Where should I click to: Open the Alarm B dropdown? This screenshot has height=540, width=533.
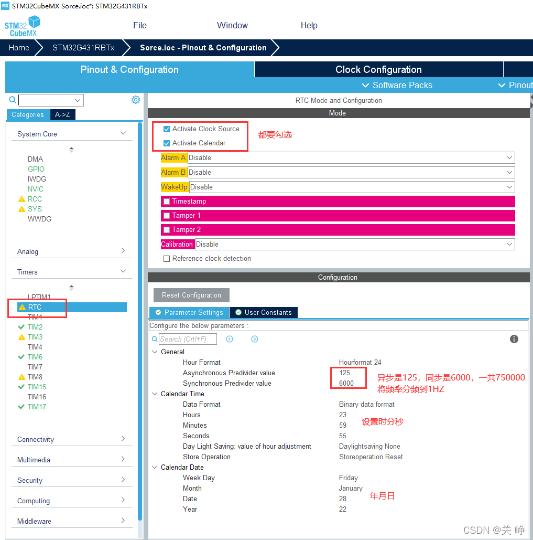click(351, 173)
